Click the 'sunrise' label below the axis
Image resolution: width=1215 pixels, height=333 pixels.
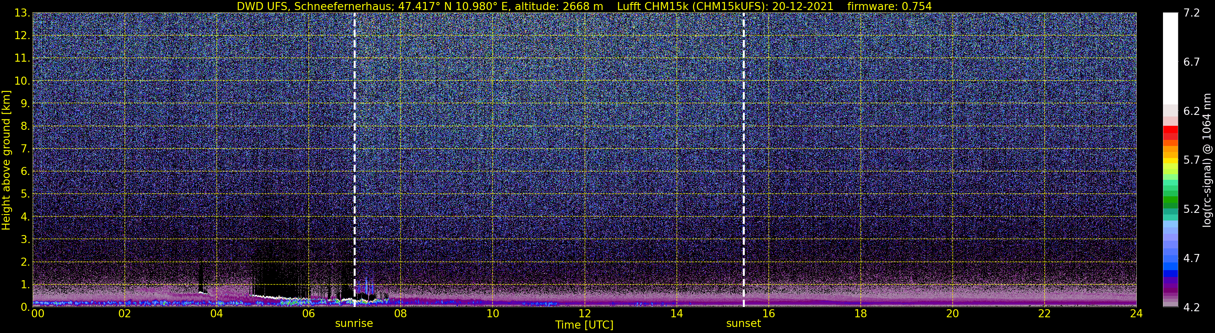[354, 324]
